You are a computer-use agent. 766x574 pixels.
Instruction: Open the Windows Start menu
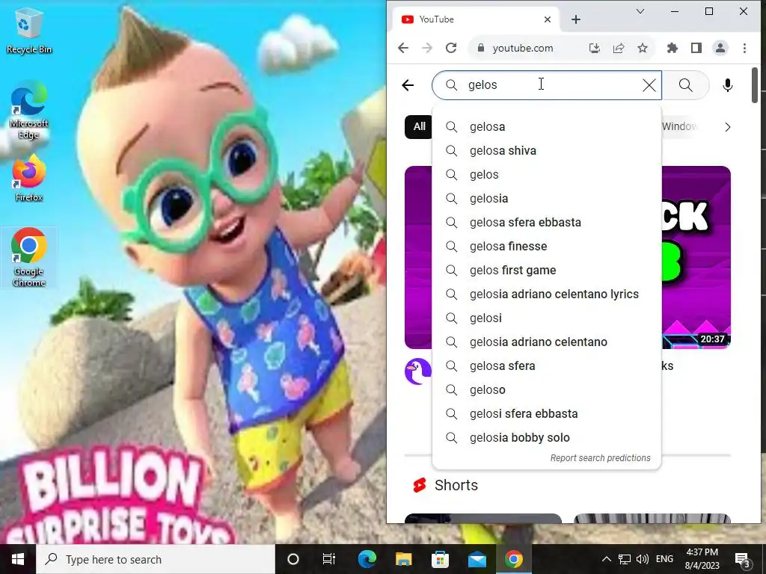(18, 559)
